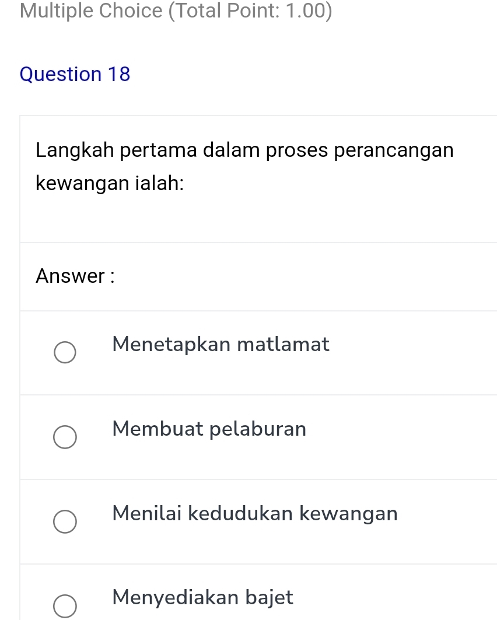
Task: Pick the "Menilai kedudukan kewangan" radio button
Action: [x=65, y=523]
